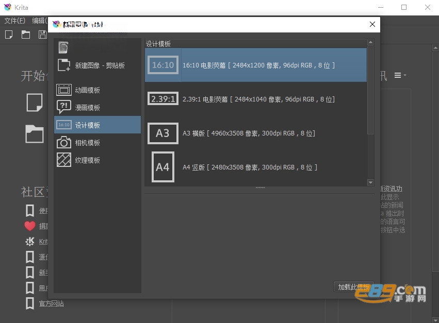
Task: Click the splitter handle below template list
Action: pyautogui.click(x=260, y=188)
